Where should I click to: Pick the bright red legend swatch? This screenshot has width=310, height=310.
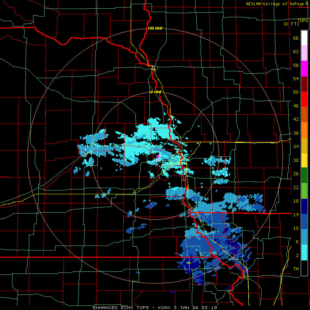coord(304,99)
